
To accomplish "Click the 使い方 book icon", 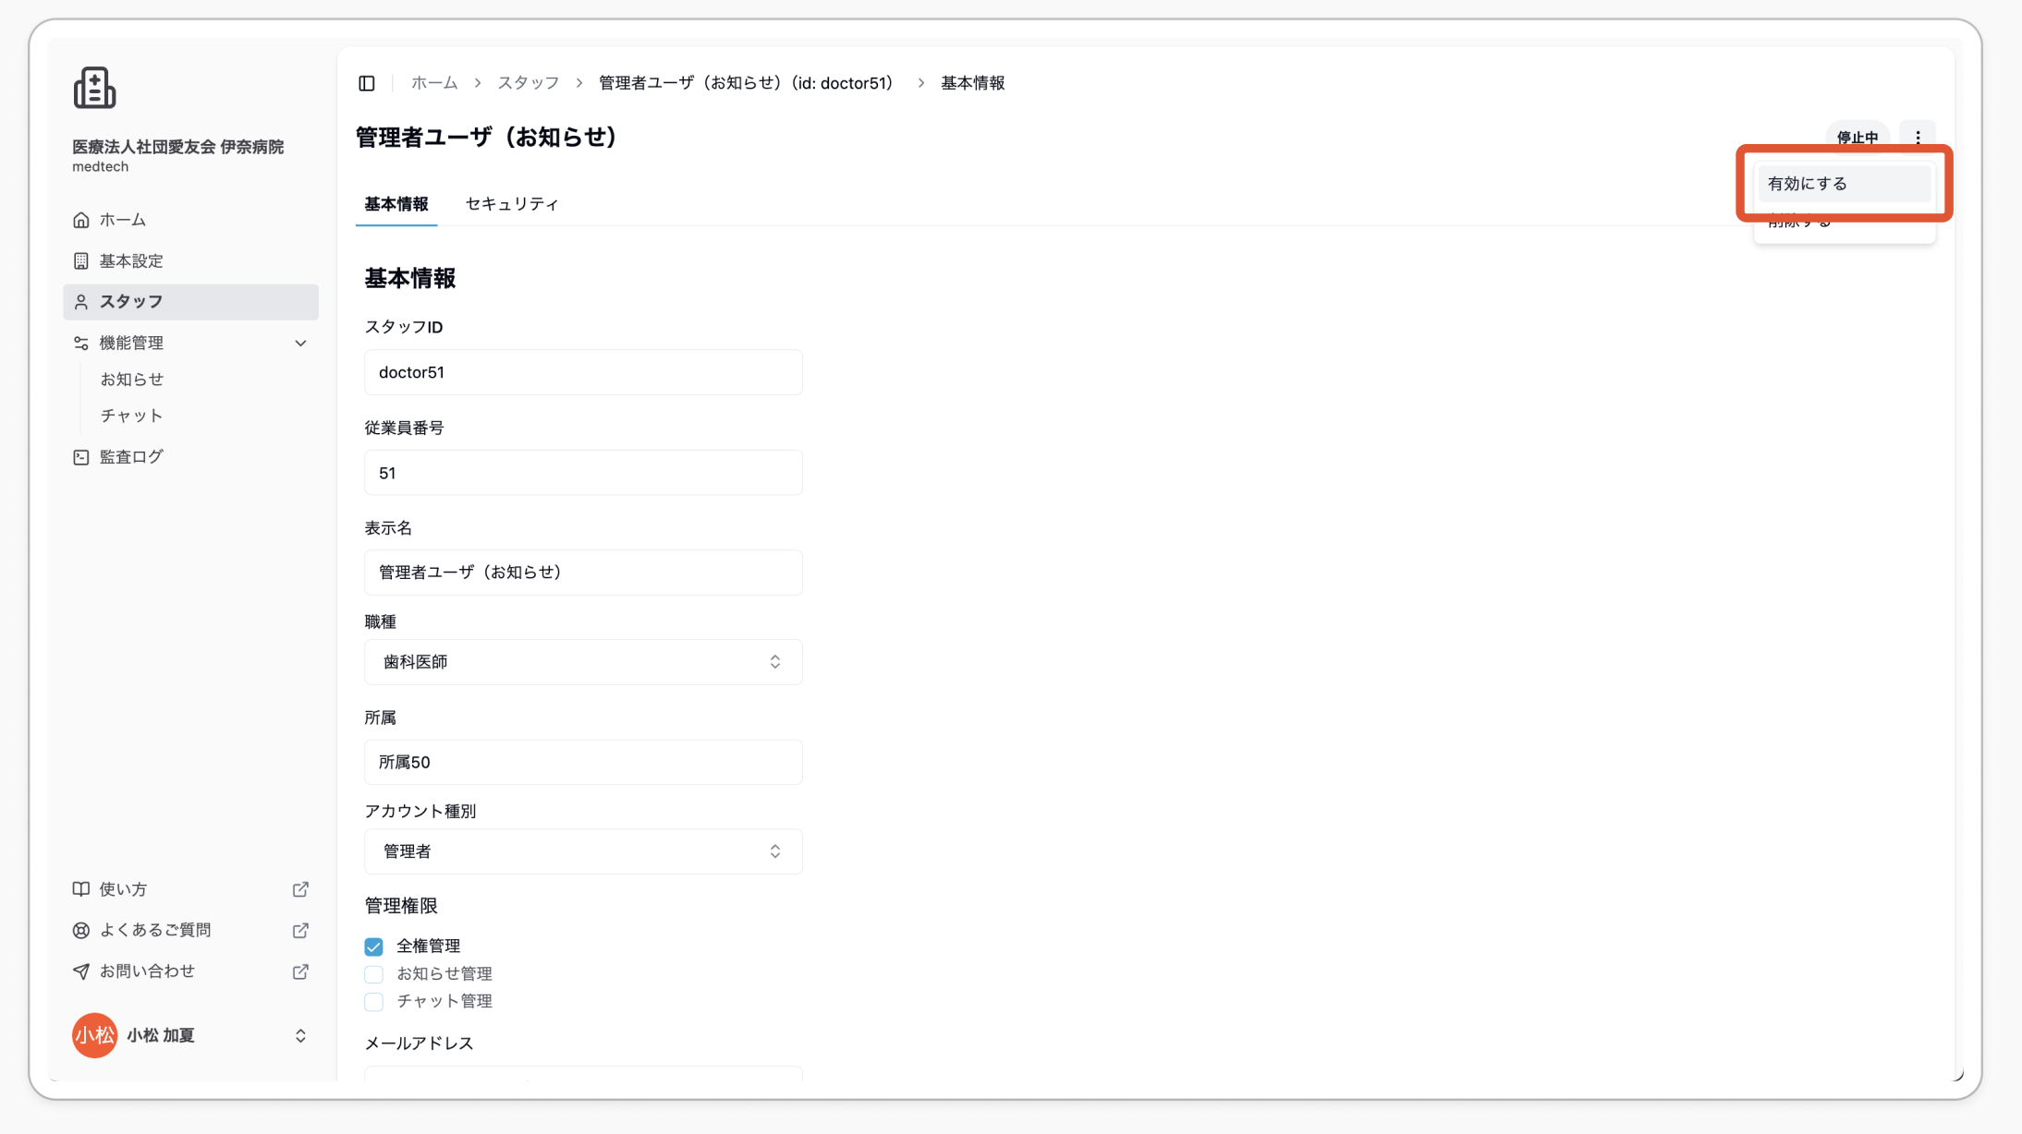I will coord(81,889).
